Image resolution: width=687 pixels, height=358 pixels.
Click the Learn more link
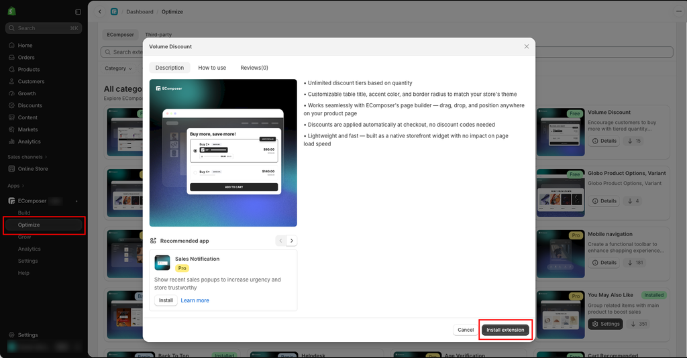pyautogui.click(x=195, y=300)
